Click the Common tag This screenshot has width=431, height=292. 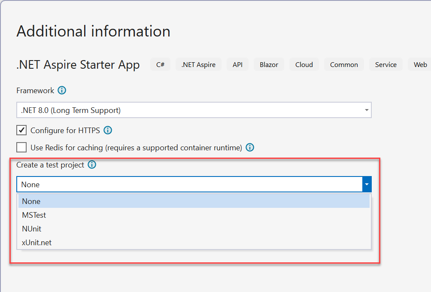coord(344,64)
